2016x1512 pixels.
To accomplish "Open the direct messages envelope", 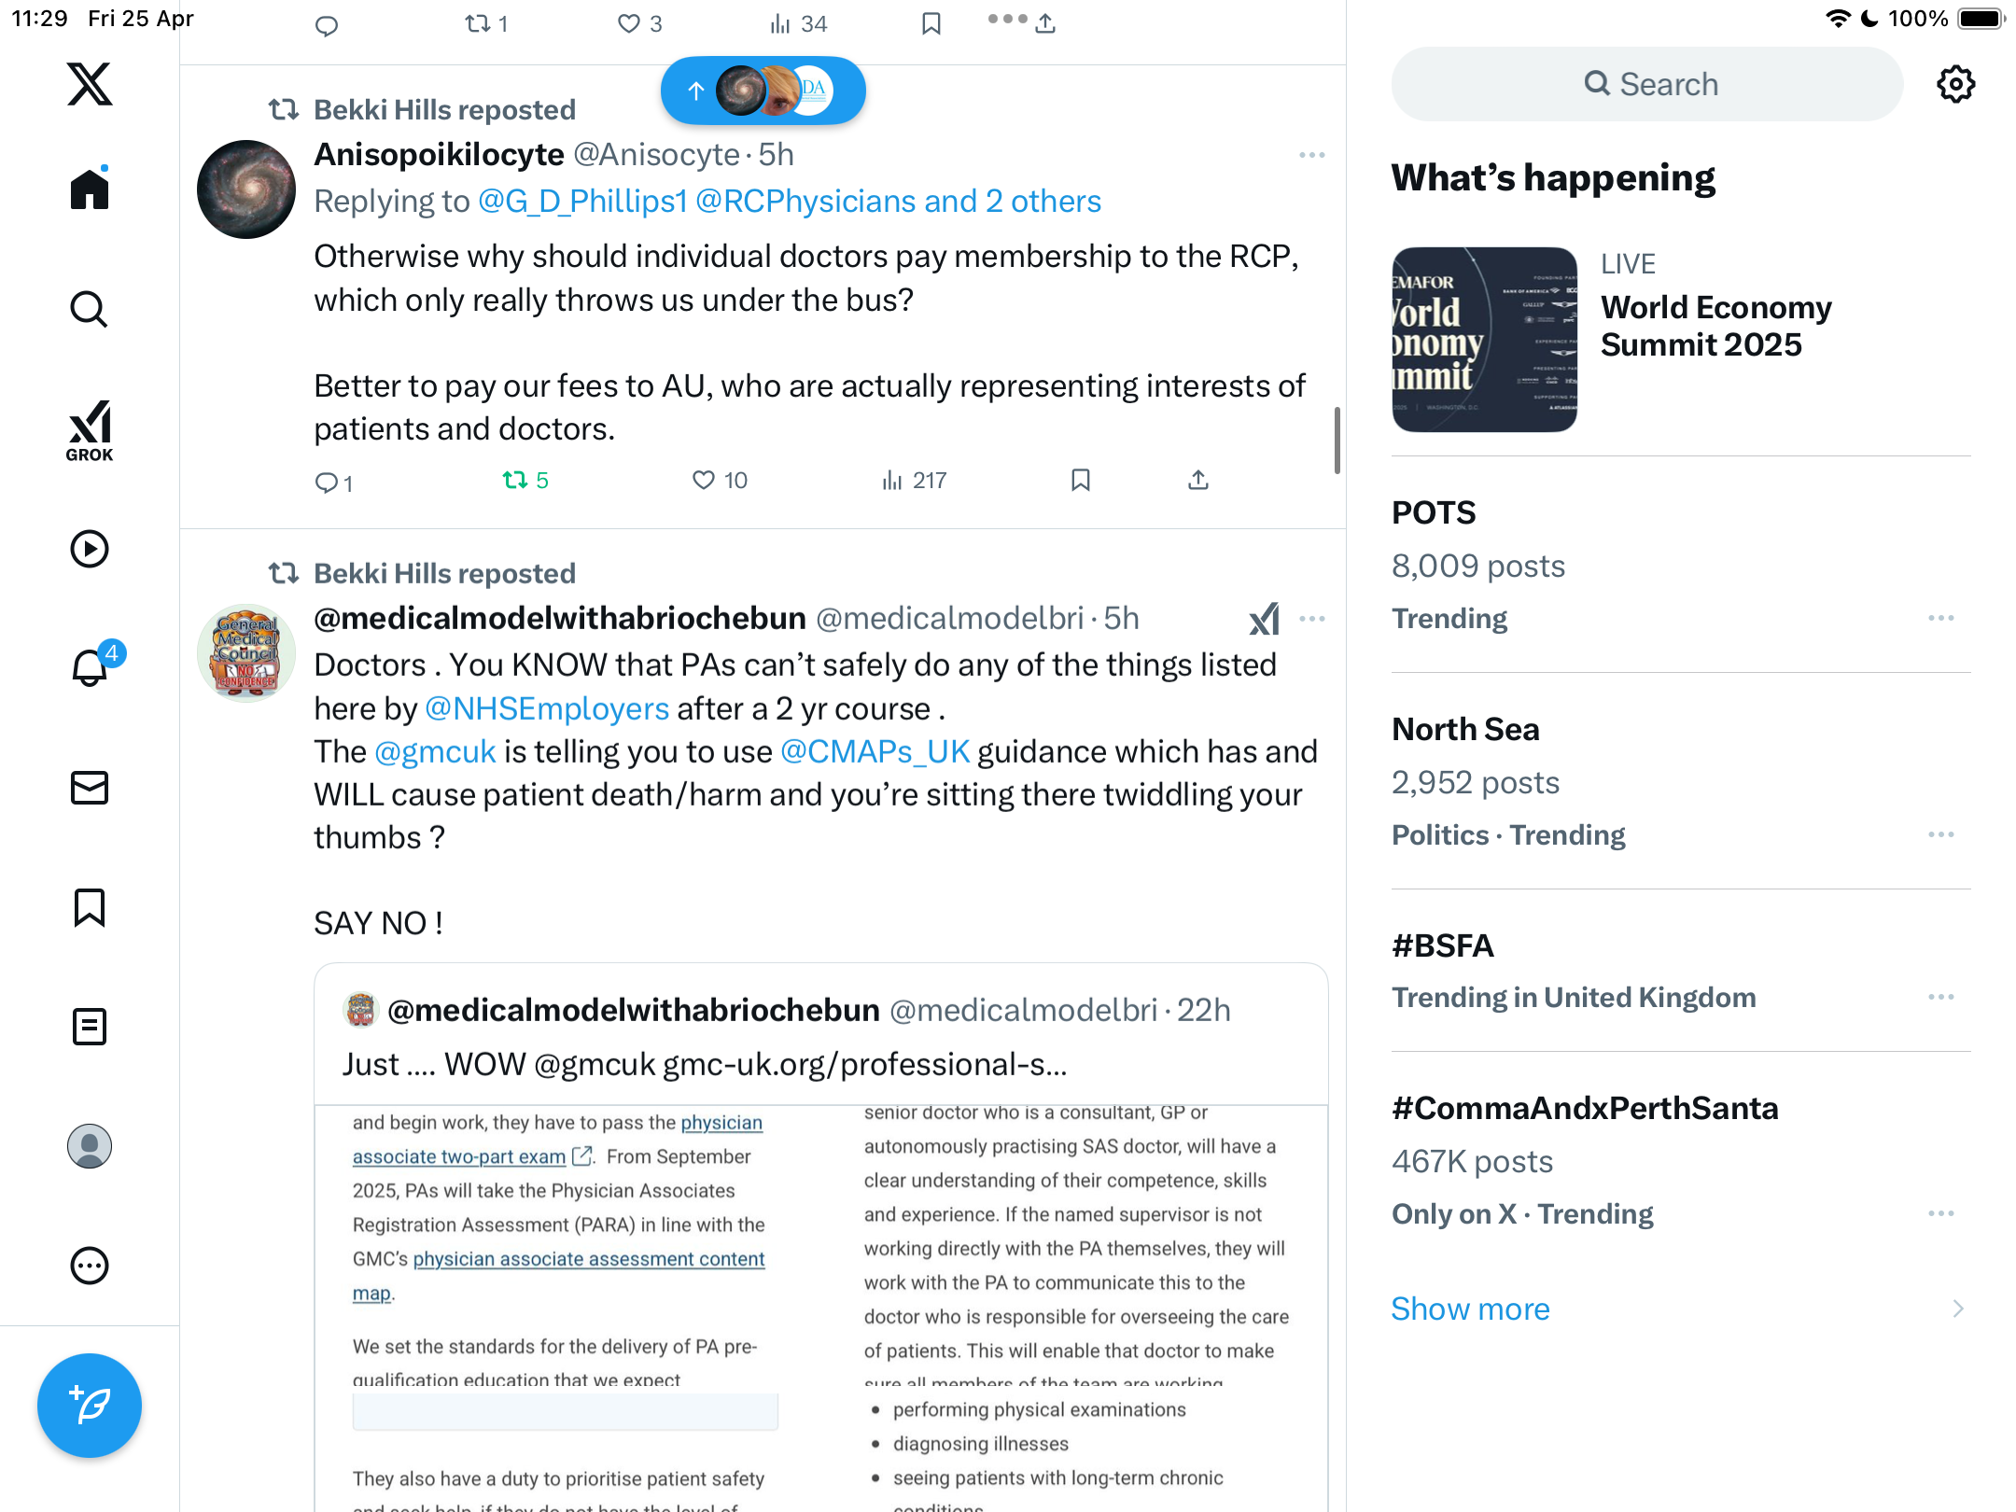I will tap(90, 788).
